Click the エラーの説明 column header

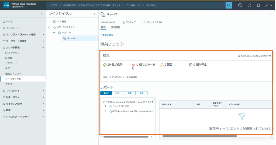tap(234, 104)
